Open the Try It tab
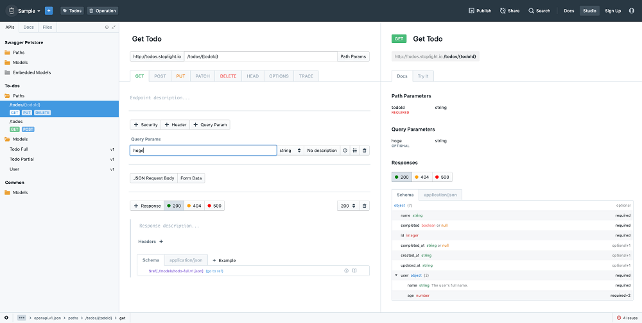642x323 pixels. [x=423, y=76]
